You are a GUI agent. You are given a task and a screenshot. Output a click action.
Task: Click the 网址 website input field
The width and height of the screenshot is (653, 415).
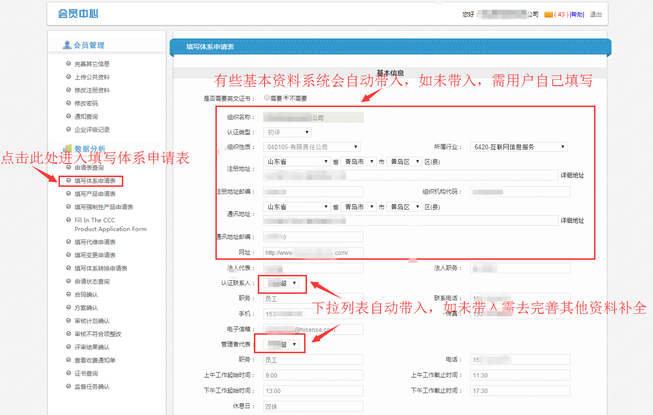(x=313, y=253)
